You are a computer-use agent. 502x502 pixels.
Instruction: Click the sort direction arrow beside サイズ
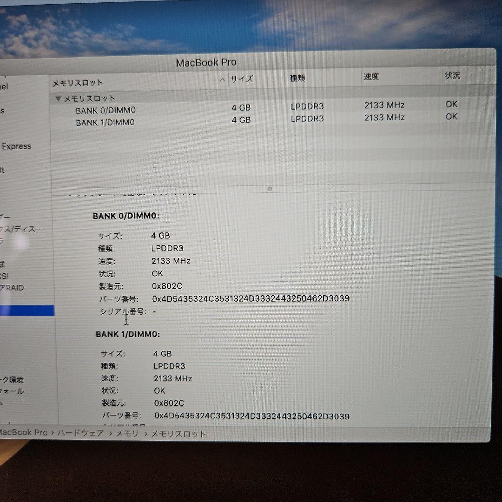click(222, 79)
